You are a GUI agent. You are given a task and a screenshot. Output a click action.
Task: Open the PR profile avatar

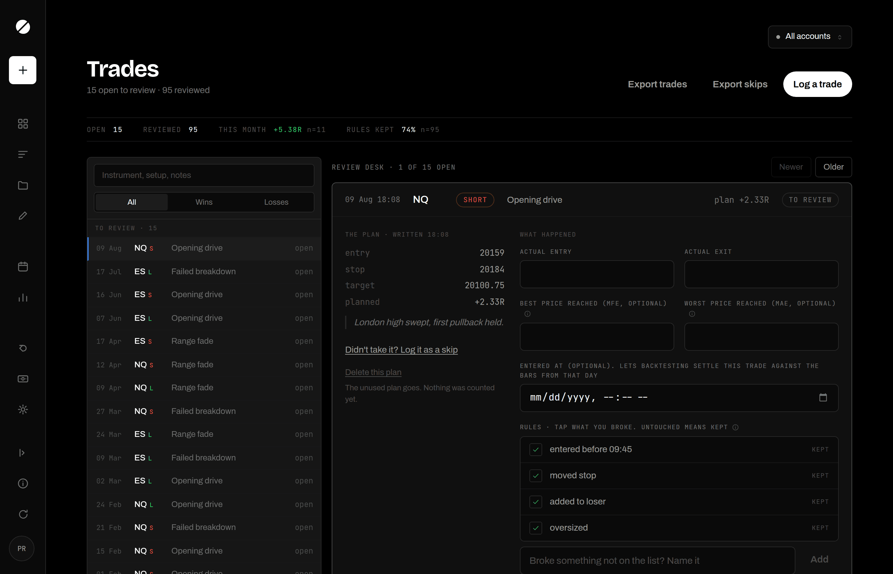pos(22,548)
